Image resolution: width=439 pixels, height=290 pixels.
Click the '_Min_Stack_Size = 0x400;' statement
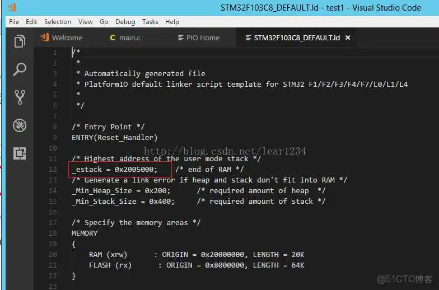click(123, 202)
